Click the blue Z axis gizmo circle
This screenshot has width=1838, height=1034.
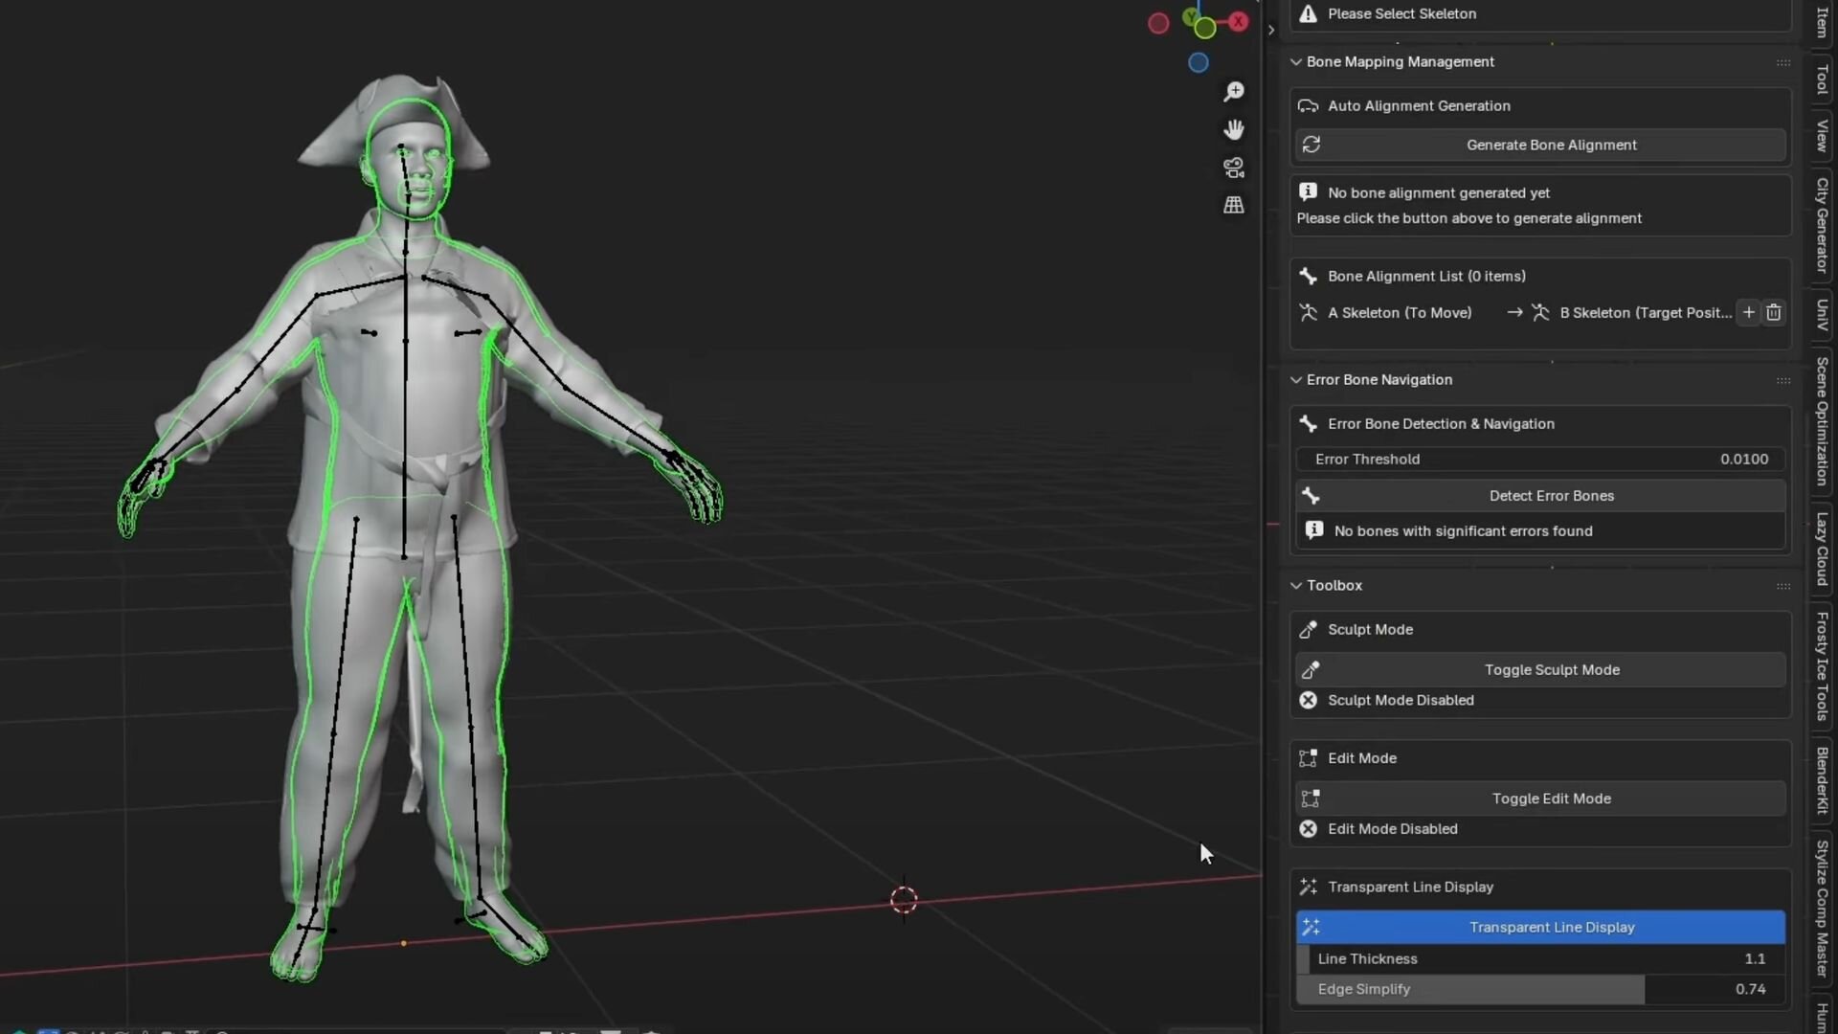point(1198,63)
